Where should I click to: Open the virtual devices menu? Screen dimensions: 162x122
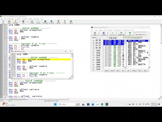click(118, 30)
